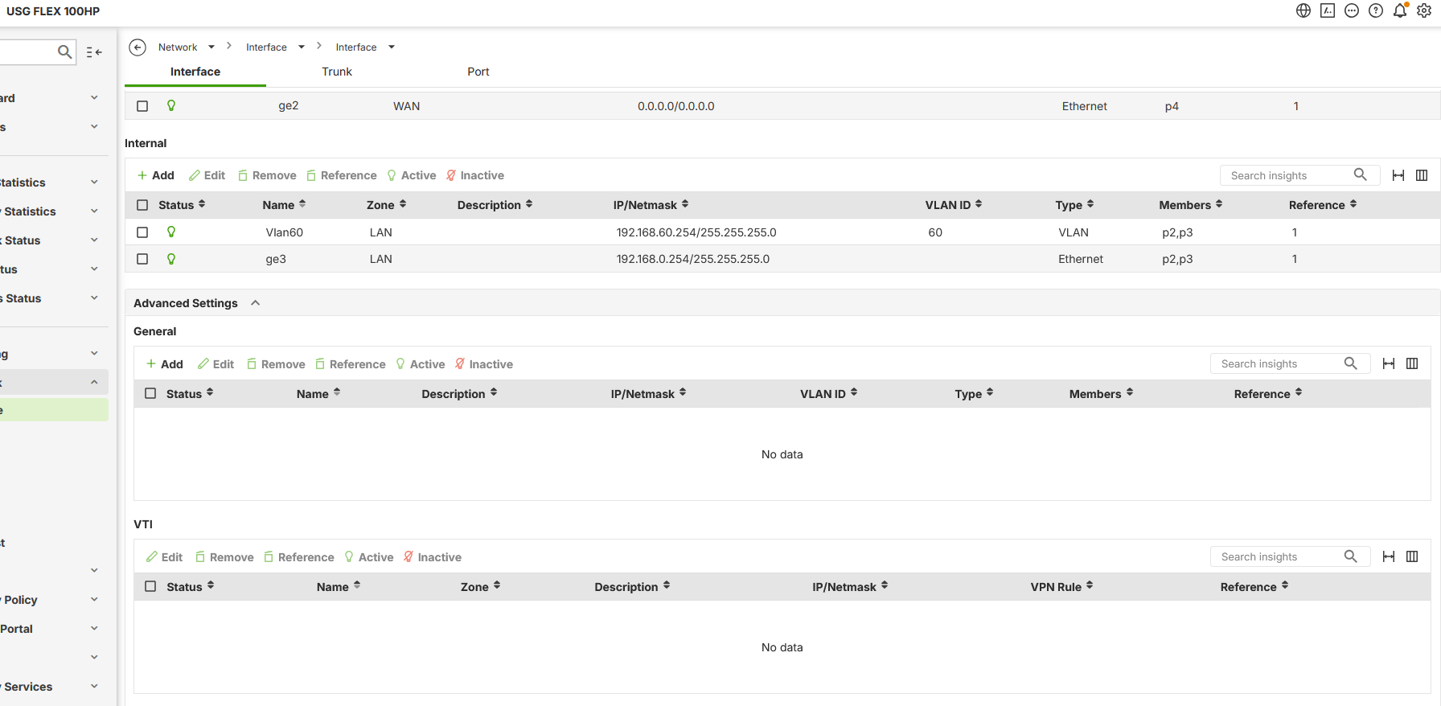
Task: Expand the Services sidebar group
Action: point(94,687)
